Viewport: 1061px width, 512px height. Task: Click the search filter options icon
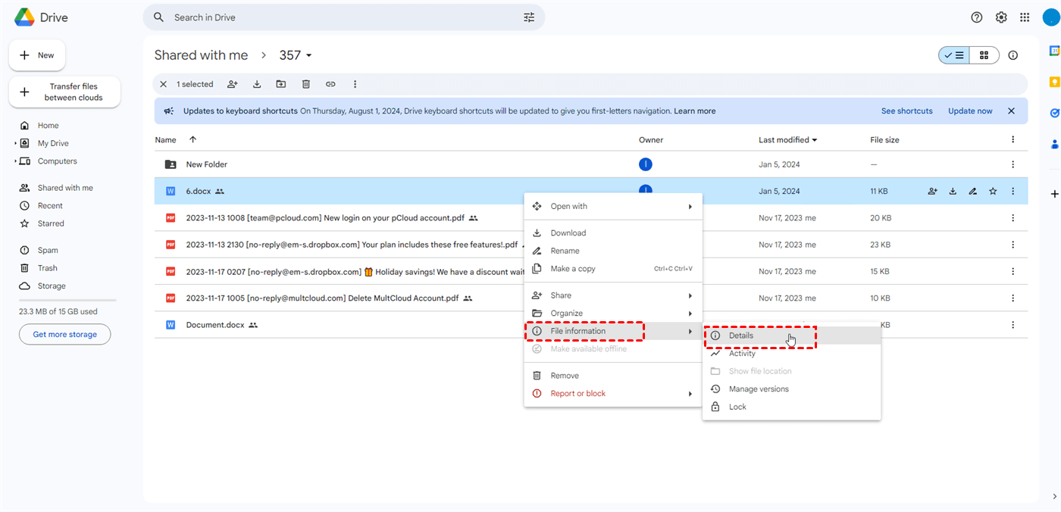529,17
